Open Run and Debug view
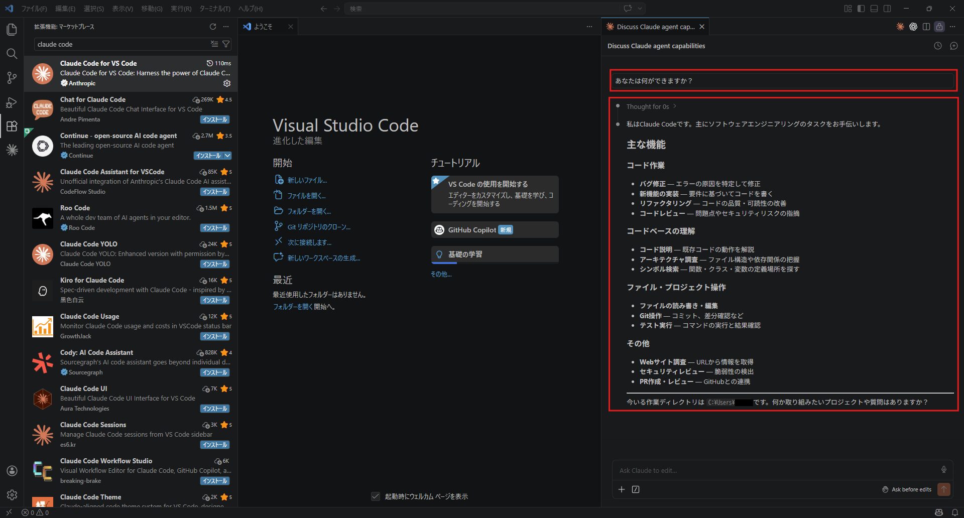The image size is (964, 518). pos(12,102)
